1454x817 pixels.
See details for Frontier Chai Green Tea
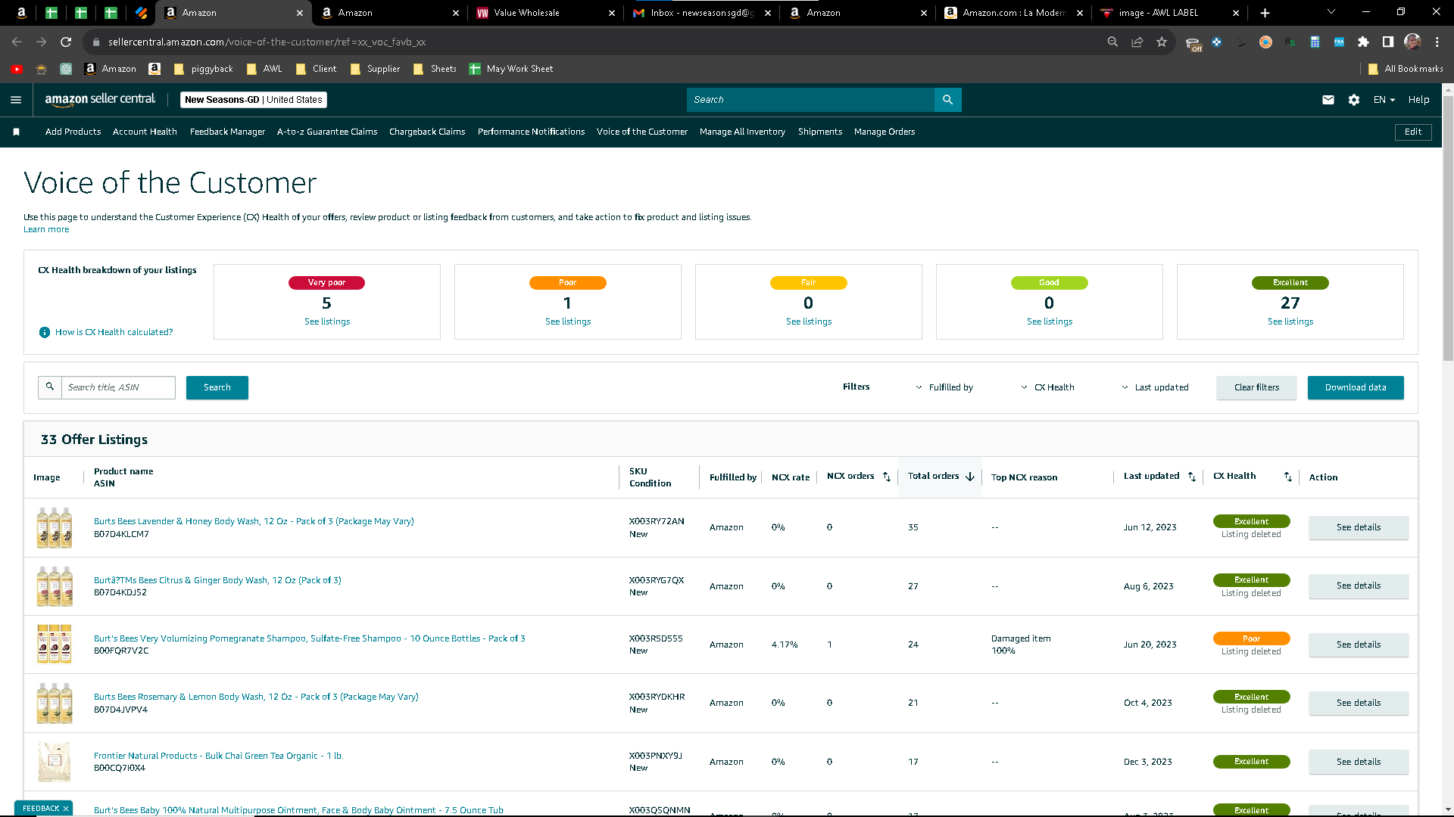1359,762
